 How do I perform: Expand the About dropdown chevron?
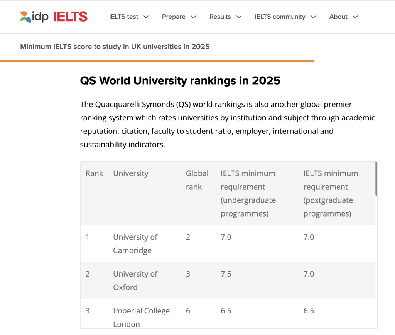click(x=355, y=17)
